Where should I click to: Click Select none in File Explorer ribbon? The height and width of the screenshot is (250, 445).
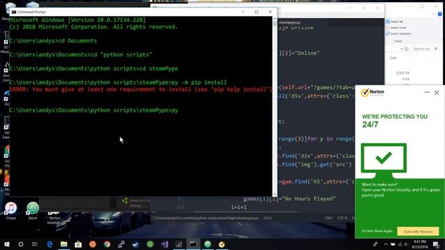[x=396, y=28]
